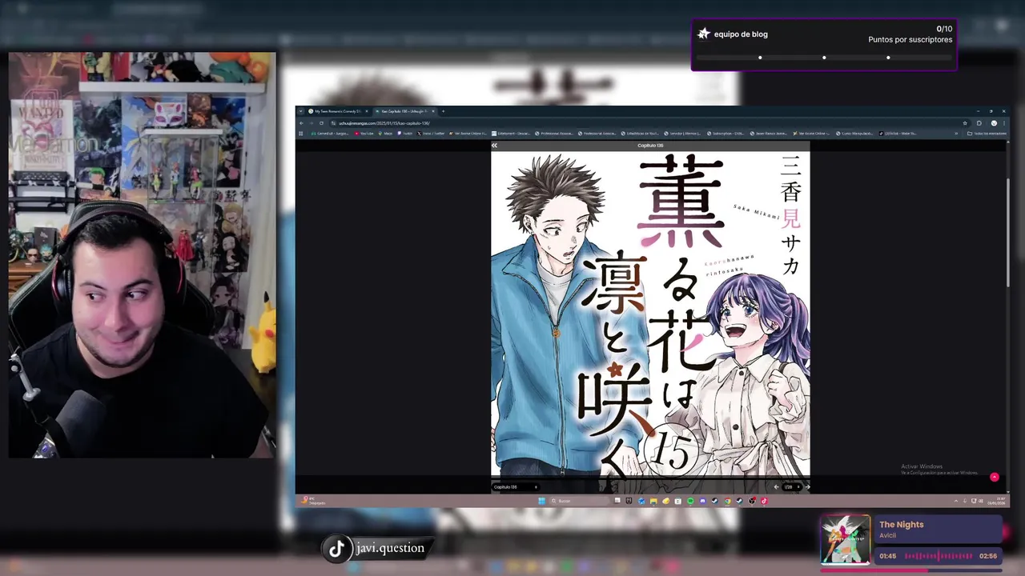
Task: Open Spotify from the taskbar
Action: [x=690, y=501]
